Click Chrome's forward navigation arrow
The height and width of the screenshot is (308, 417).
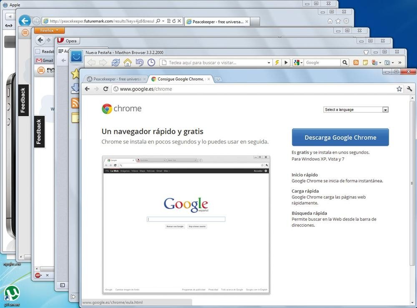click(96, 89)
